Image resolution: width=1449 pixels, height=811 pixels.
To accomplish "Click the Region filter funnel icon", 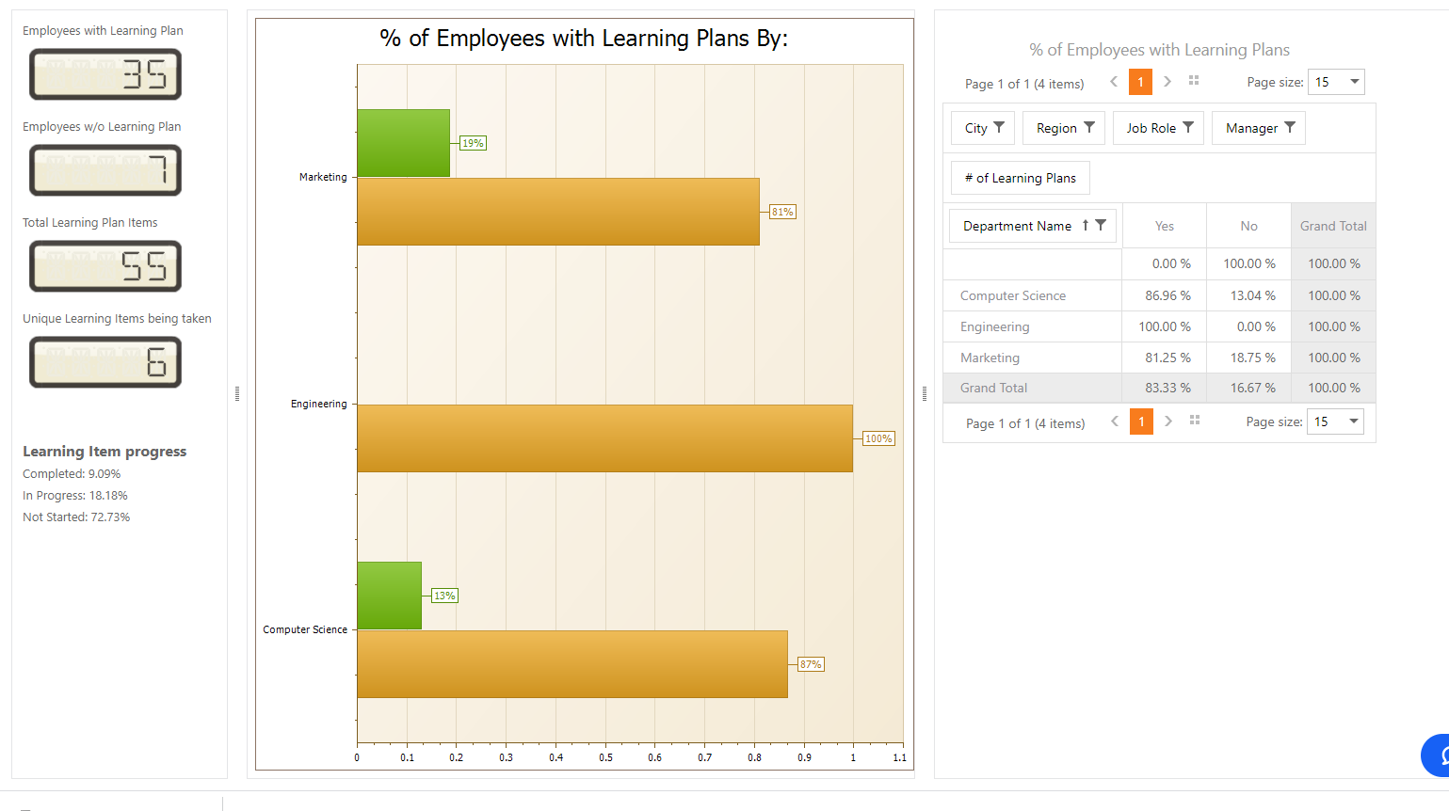I will 1089,127.
